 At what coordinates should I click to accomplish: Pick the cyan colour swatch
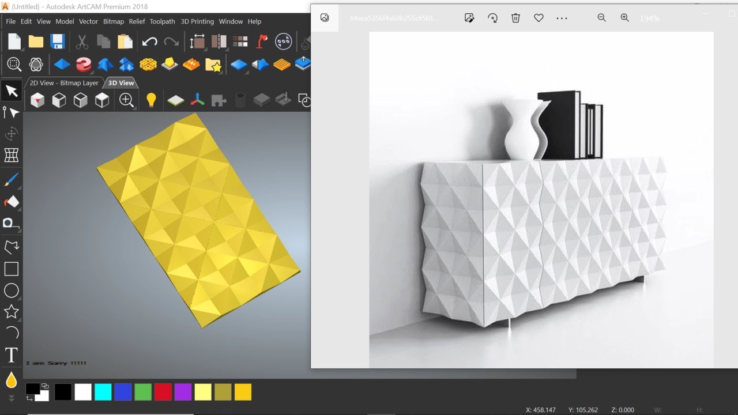[103, 392]
